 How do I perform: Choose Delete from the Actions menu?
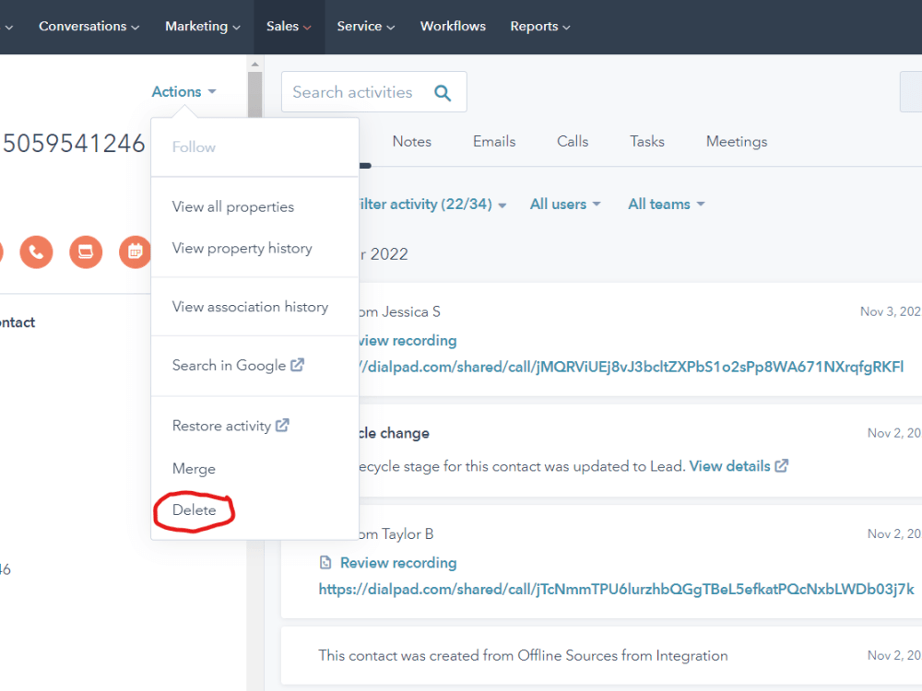[x=194, y=510]
